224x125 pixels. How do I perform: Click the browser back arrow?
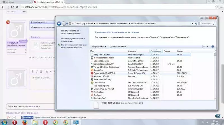(x=3, y=7)
